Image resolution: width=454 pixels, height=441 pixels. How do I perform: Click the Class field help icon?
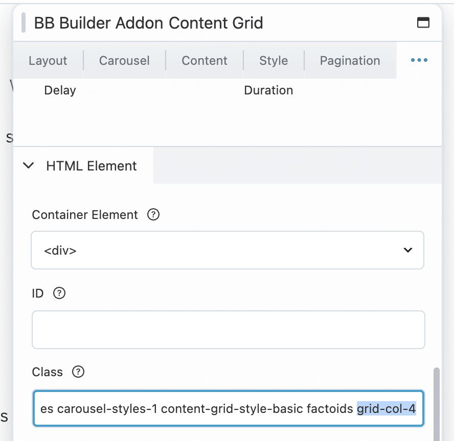pyautogui.click(x=78, y=372)
